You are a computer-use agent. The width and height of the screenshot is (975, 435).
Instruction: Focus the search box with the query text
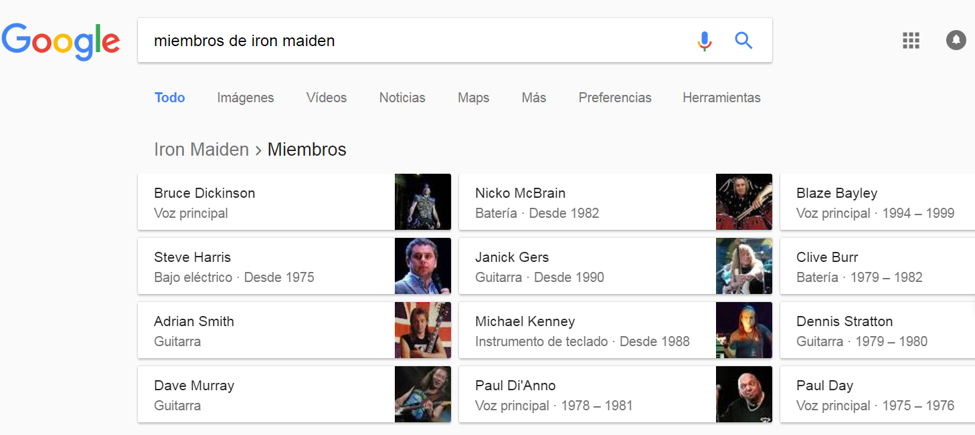(415, 41)
